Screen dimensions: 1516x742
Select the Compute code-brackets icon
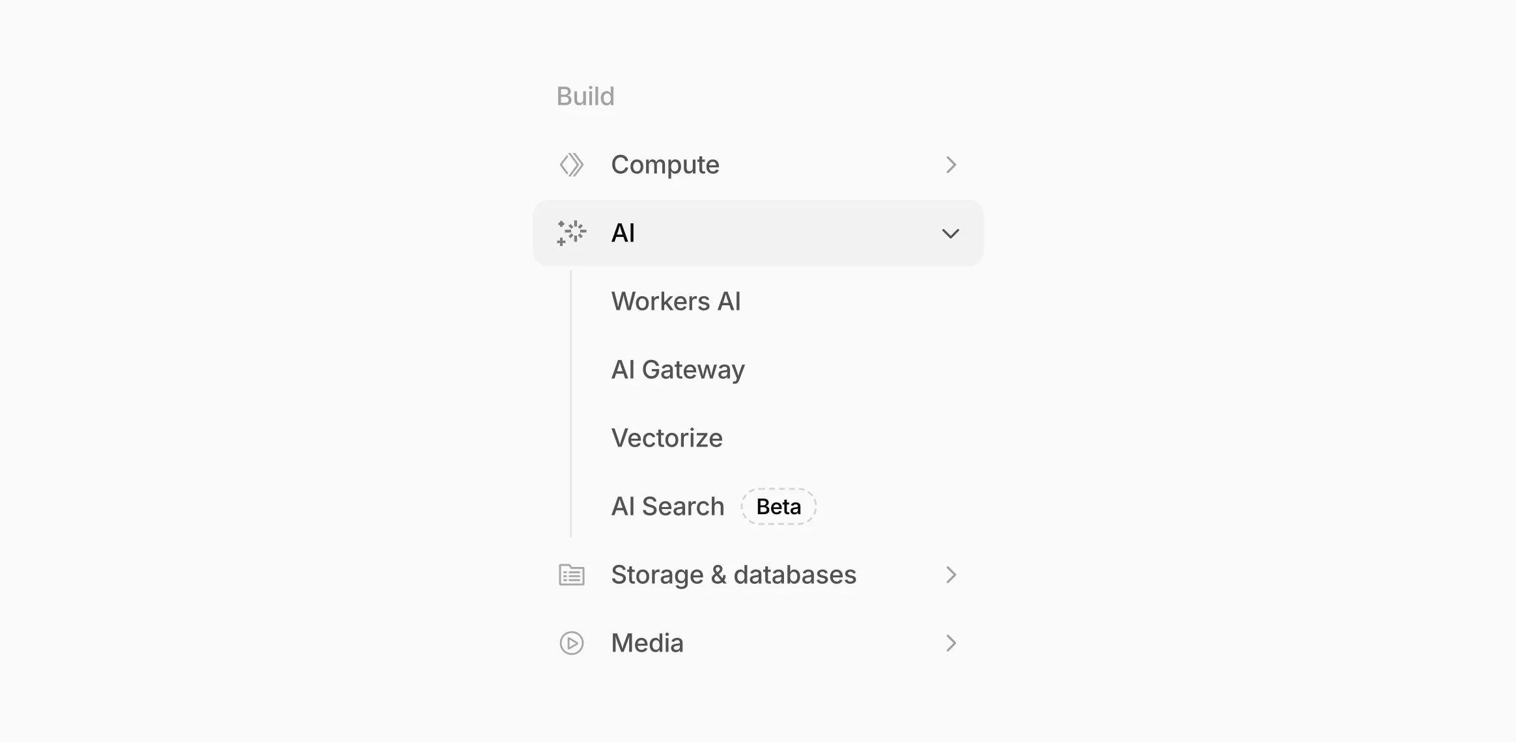click(x=571, y=165)
